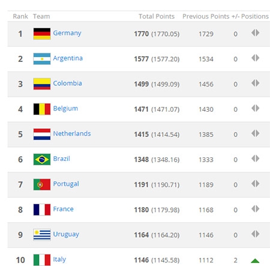Click the Uruguay flag icon

pyautogui.click(x=42, y=235)
